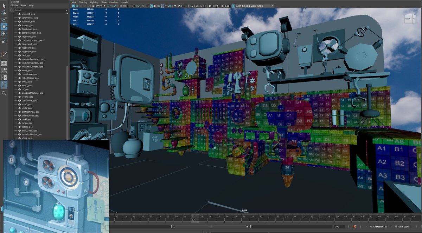The height and width of the screenshot is (233, 422).
Task: Toggle textured shading in the viewport toolbar
Action: click(162, 6)
